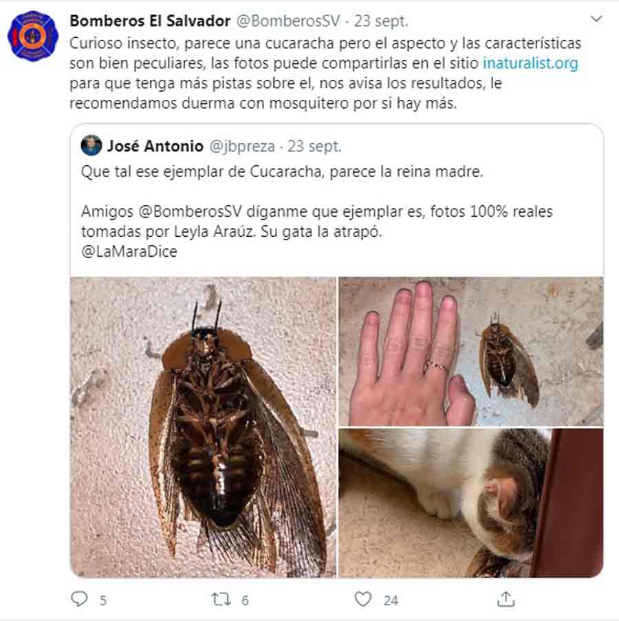Click the @BomberosSV handle in header

click(288, 21)
